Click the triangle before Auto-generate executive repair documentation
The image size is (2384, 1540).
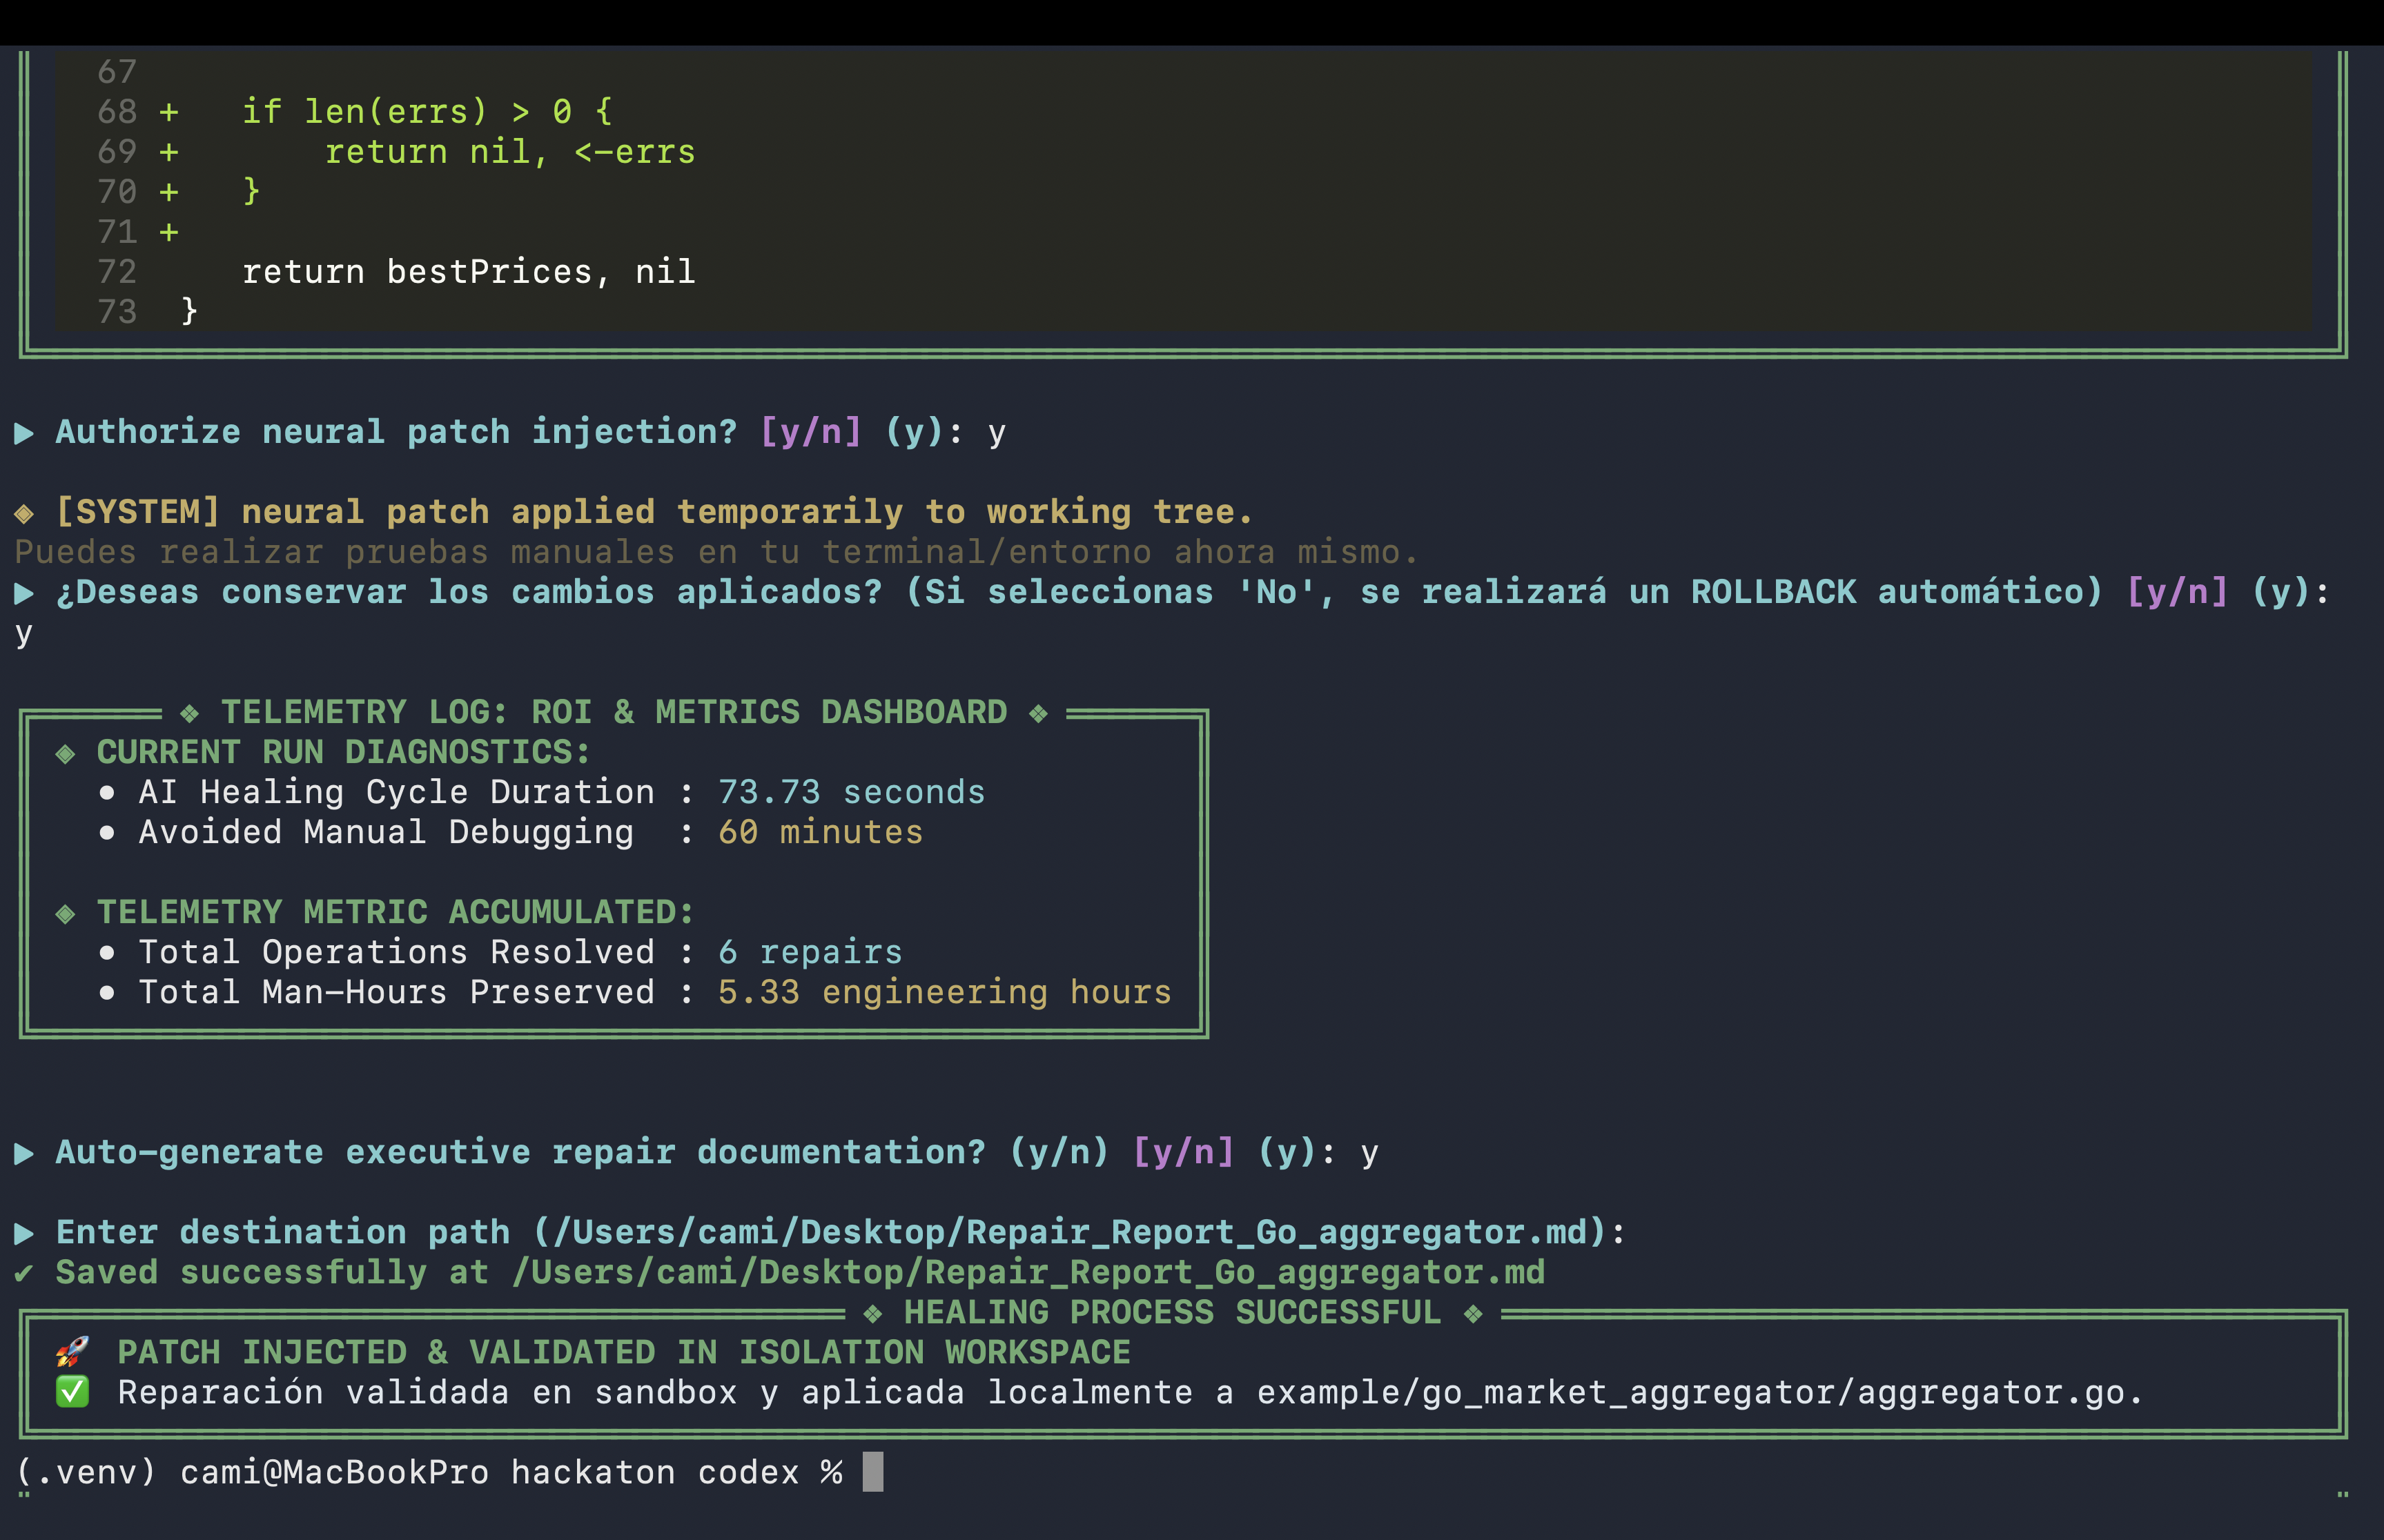tap(24, 1154)
